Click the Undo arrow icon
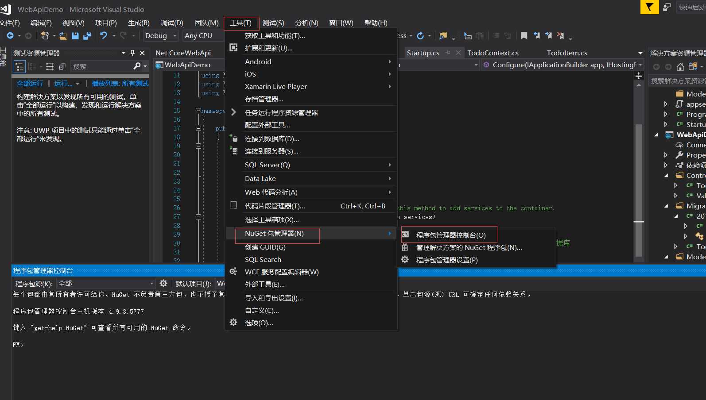Image resolution: width=706 pixels, height=400 pixels. coord(103,35)
